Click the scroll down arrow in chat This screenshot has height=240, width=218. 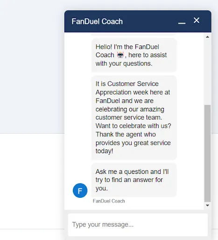click(x=207, y=205)
